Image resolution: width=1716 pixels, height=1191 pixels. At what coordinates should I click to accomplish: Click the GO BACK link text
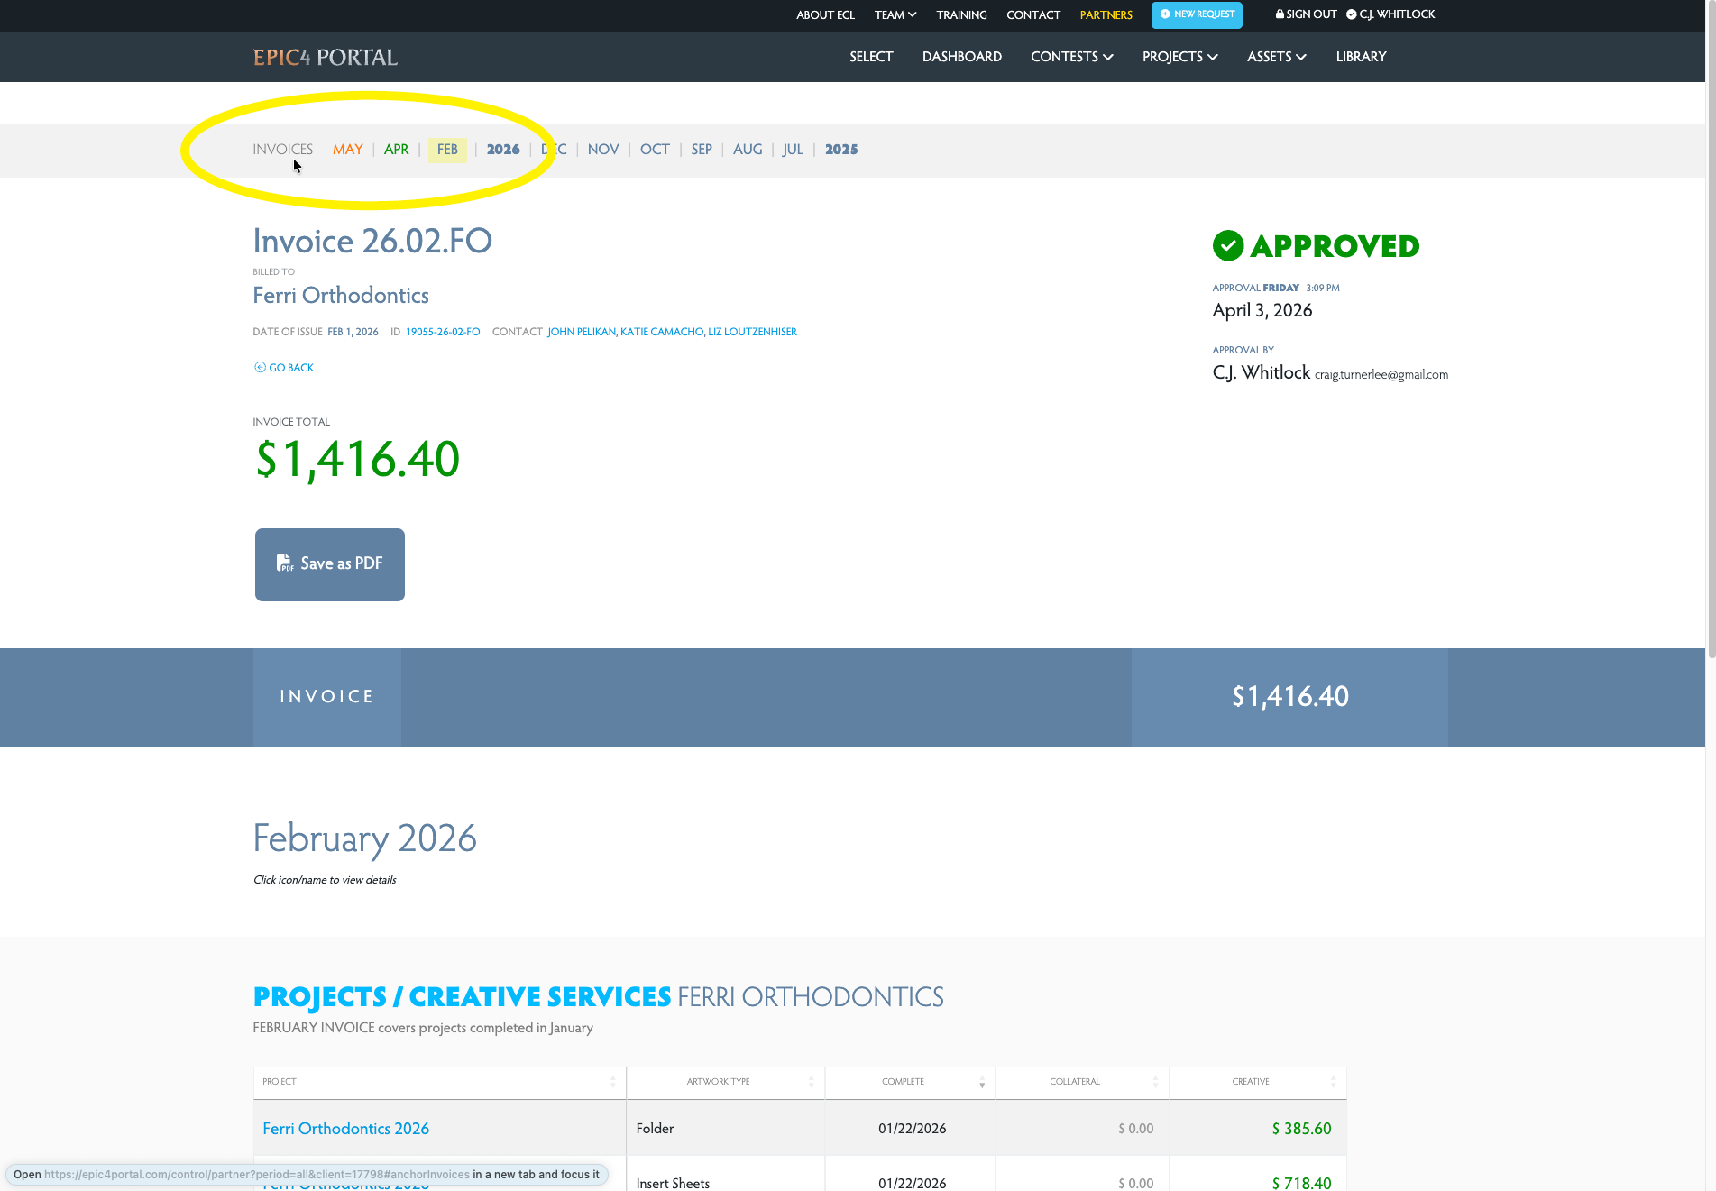coord(291,368)
